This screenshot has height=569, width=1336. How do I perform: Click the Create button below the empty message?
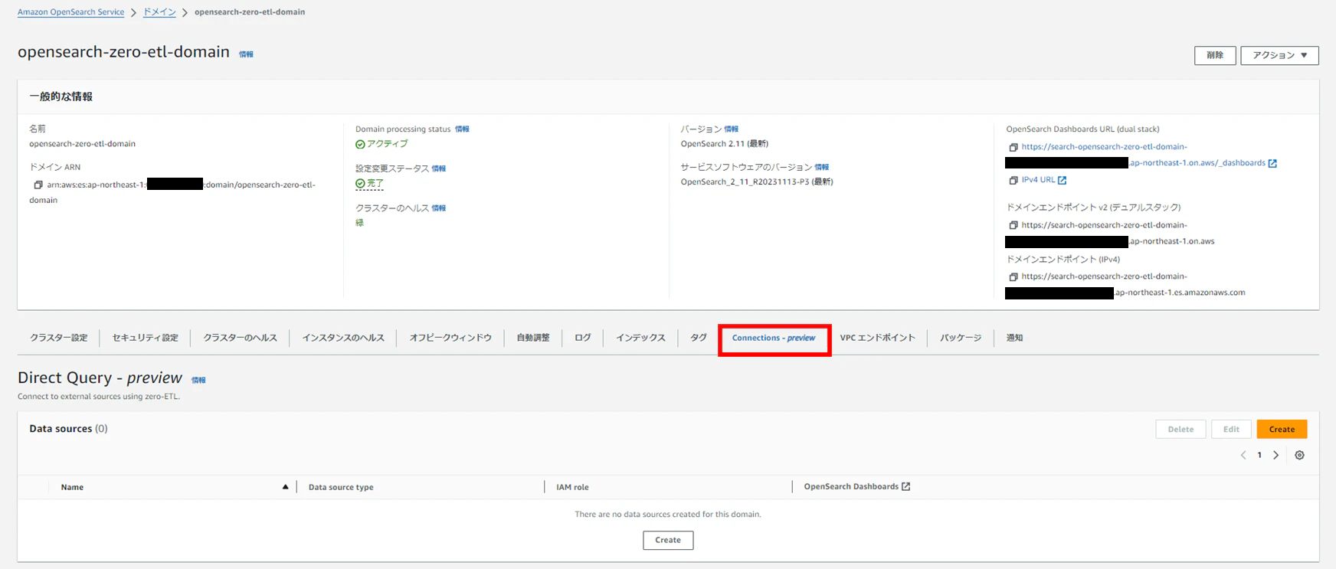(668, 540)
